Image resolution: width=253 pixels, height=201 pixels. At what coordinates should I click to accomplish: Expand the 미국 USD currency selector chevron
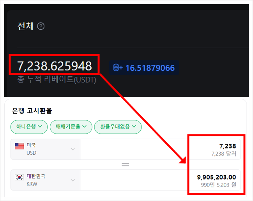pos(73,149)
